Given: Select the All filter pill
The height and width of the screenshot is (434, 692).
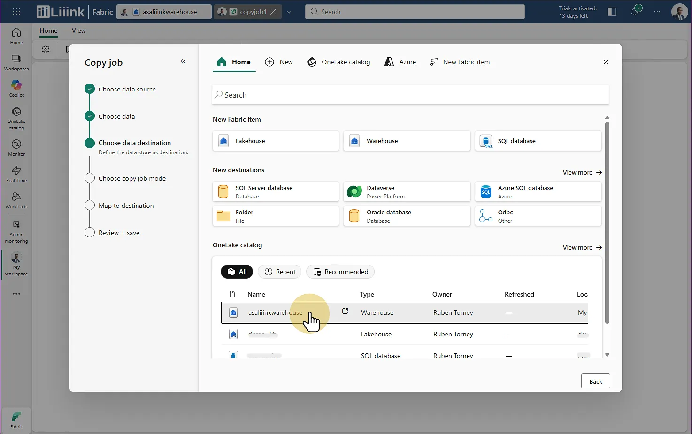Looking at the screenshot, I should (x=237, y=272).
